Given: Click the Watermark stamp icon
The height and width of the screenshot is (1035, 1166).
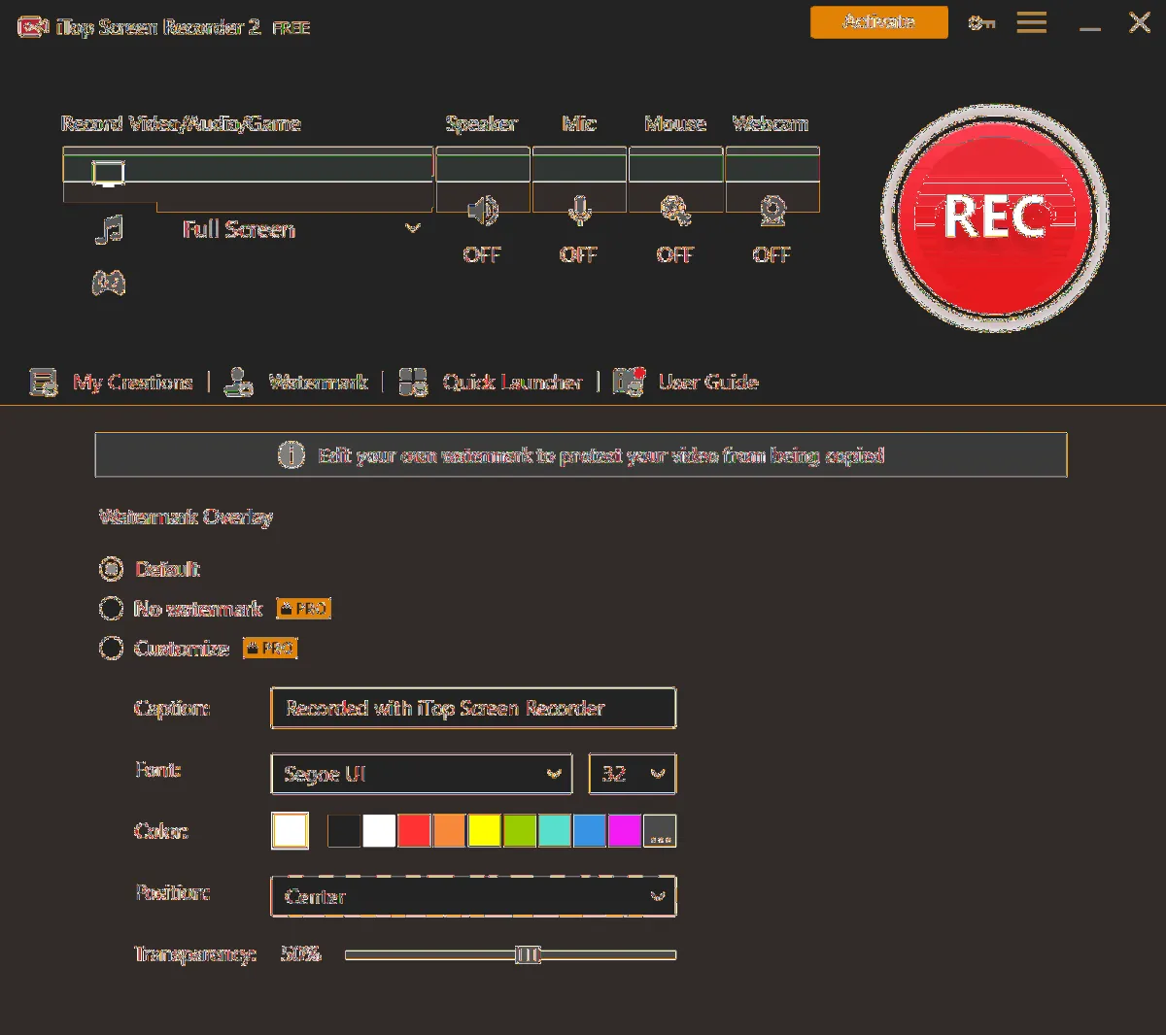Looking at the screenshot, I should 239,383.
